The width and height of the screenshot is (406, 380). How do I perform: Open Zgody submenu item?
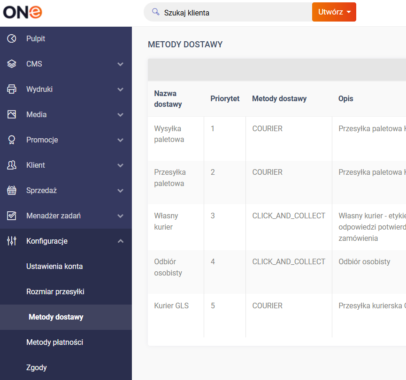pyautogui.click(x=66, y=368)
